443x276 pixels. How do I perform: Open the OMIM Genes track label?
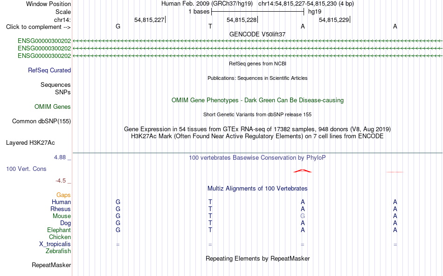tap(53, 107)
